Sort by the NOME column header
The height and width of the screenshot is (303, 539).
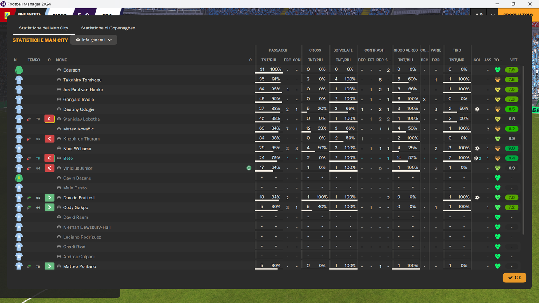pos(61,60)
